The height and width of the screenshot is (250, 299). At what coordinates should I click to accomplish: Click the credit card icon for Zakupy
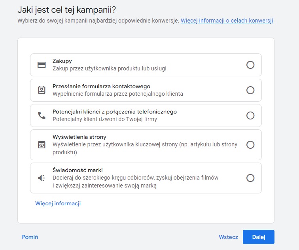42,65
